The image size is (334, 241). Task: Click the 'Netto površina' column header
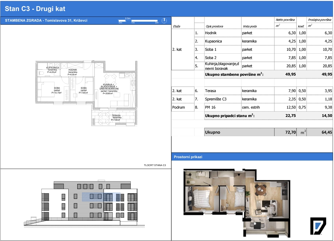(285, 20)
